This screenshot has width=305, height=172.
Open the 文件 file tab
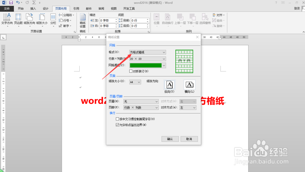[7, 8]
